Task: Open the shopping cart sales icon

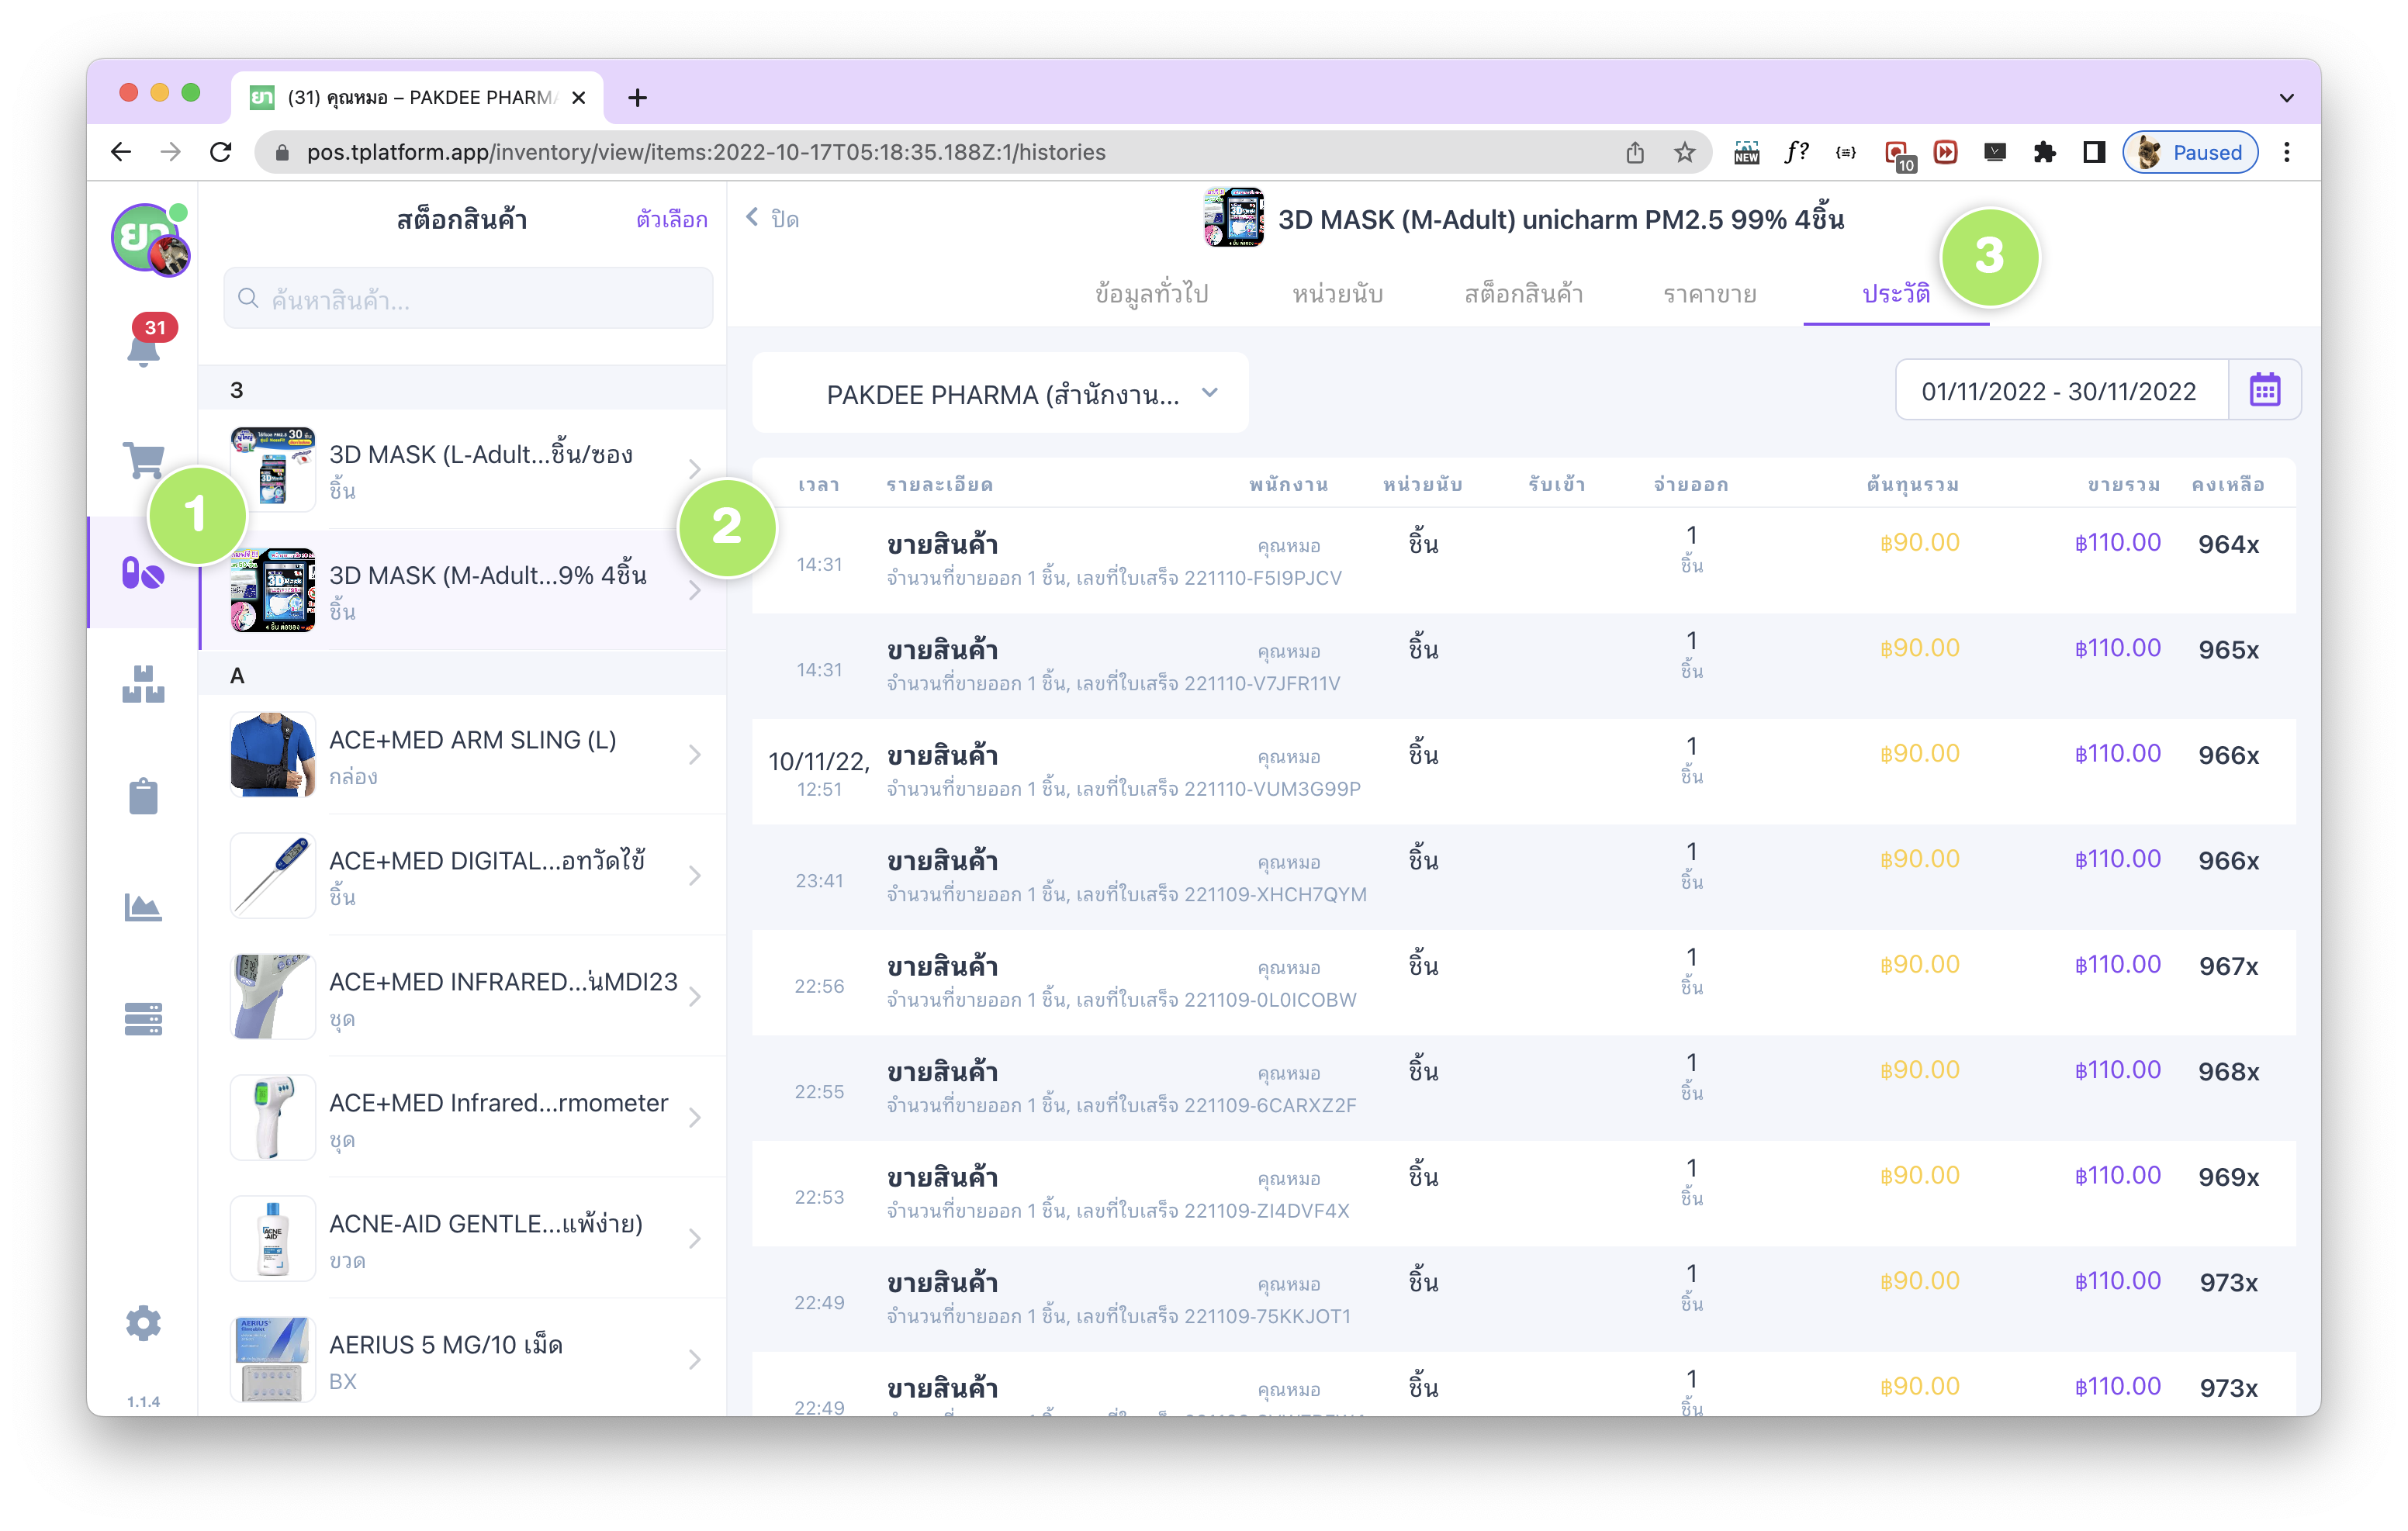Action: (143, 460)
